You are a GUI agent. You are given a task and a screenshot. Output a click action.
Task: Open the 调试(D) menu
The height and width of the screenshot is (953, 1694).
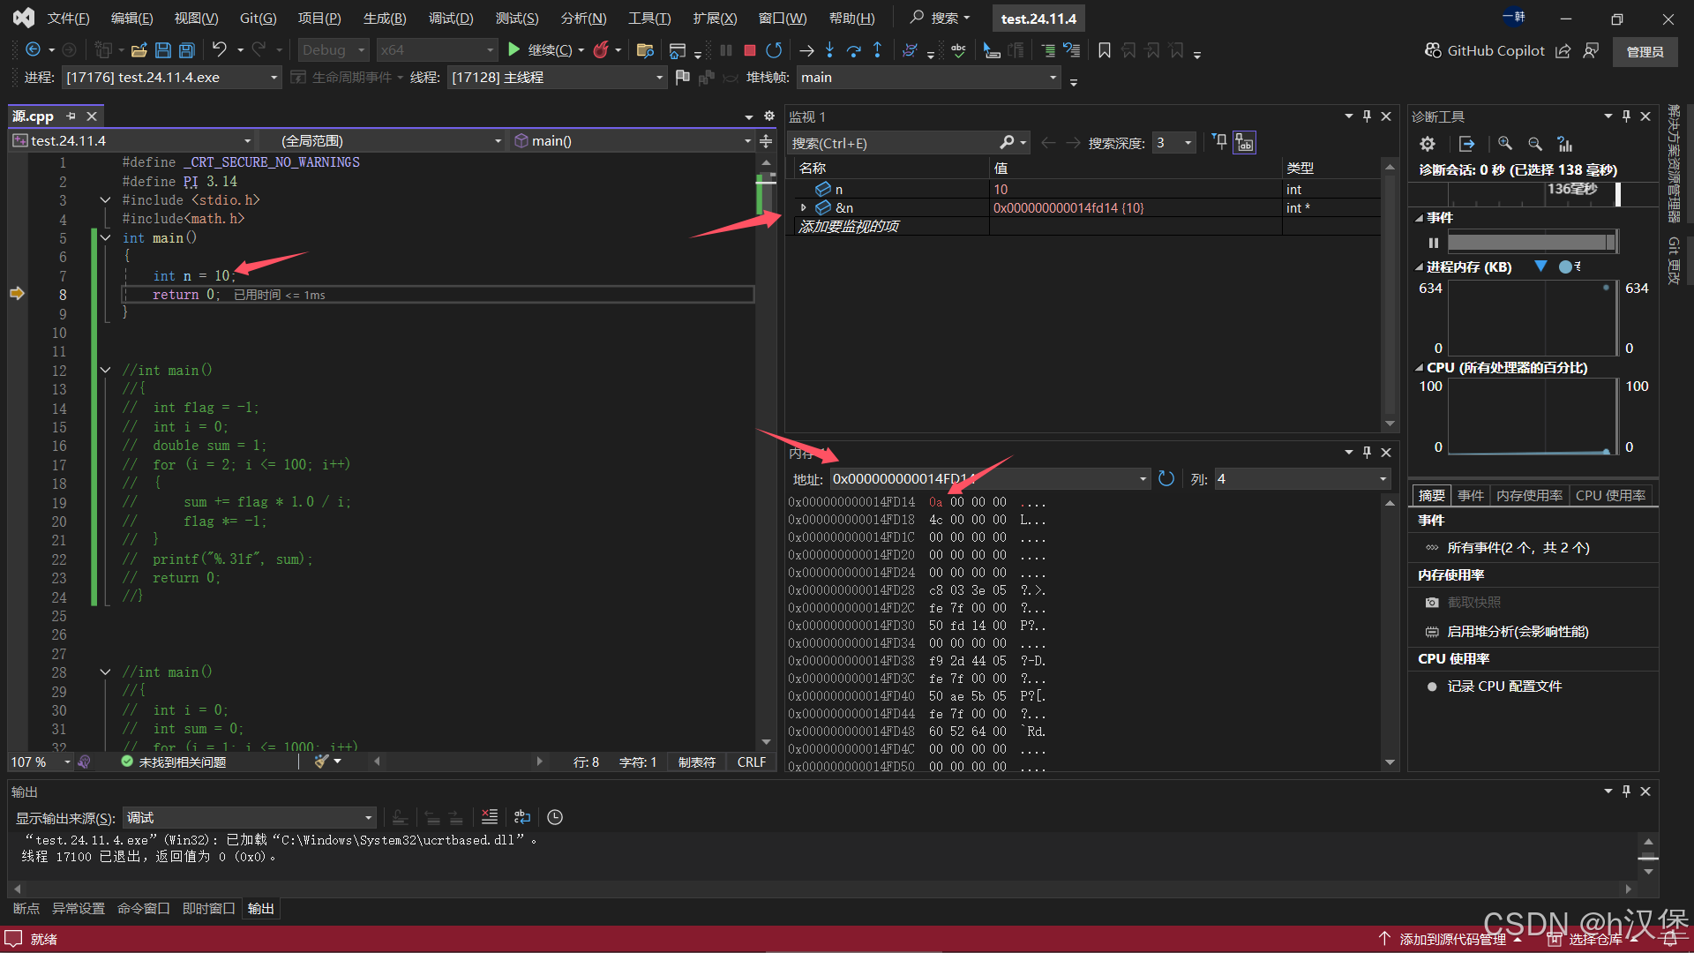tap(450, 18)
